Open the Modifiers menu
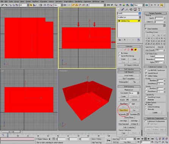 point(35,2)
